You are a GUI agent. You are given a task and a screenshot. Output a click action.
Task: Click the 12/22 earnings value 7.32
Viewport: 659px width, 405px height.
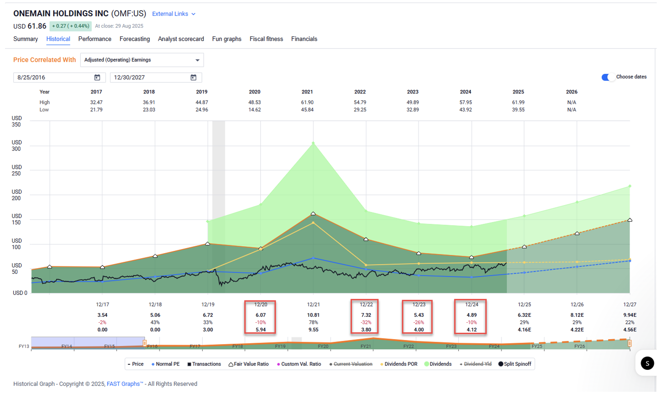366,315
